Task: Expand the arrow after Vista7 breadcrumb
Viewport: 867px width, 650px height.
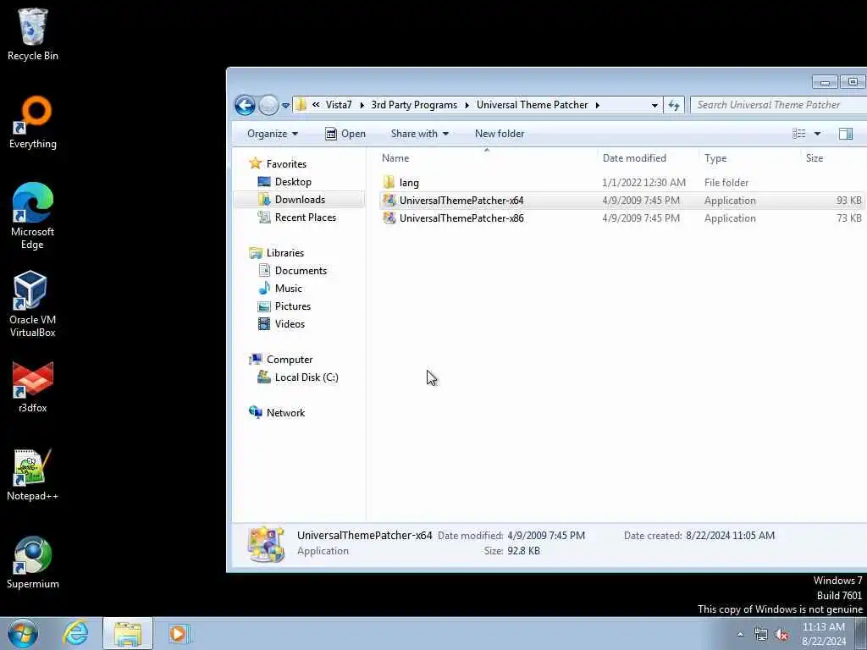Action: click(x=362, y=105)
